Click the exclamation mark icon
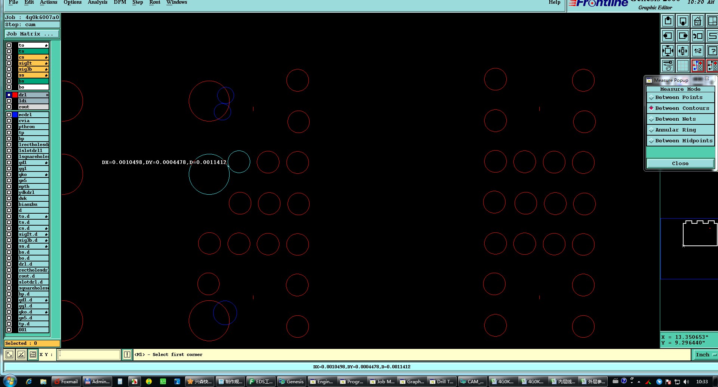The height and width of the screenshot is (387, 718). point(127,355)
